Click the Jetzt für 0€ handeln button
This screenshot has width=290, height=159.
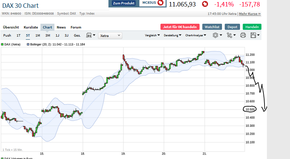pyautogui.click(x=180, y=27)
